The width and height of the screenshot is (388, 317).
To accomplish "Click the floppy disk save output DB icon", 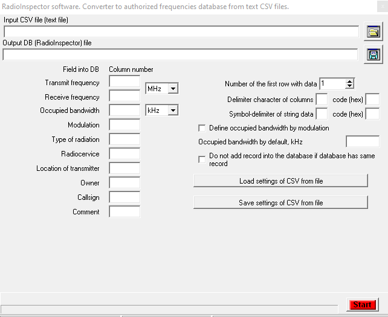I will [373, 54].
